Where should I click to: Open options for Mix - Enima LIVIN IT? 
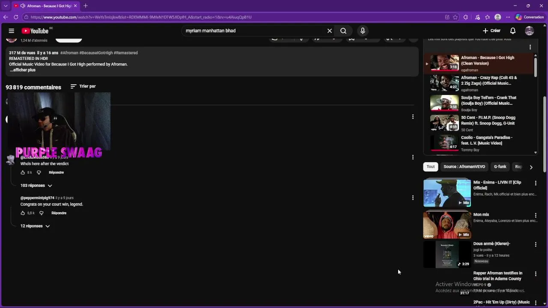point(536,183)
